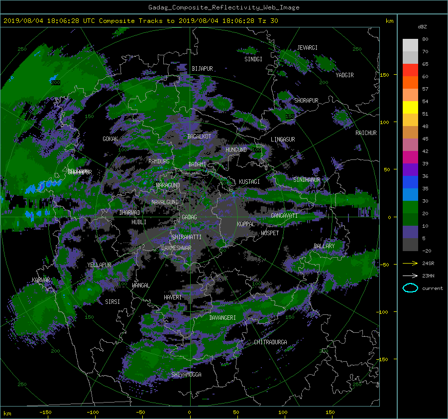Click the CHITRADURGA label
The image size is (448, 419).
click(271, 342)
